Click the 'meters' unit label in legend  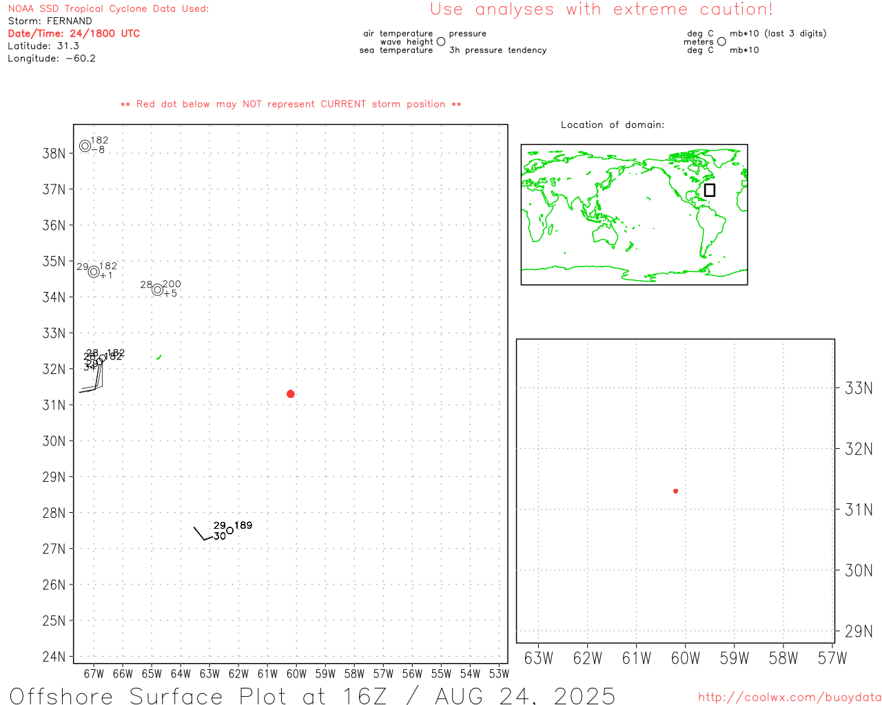[699, 42]
